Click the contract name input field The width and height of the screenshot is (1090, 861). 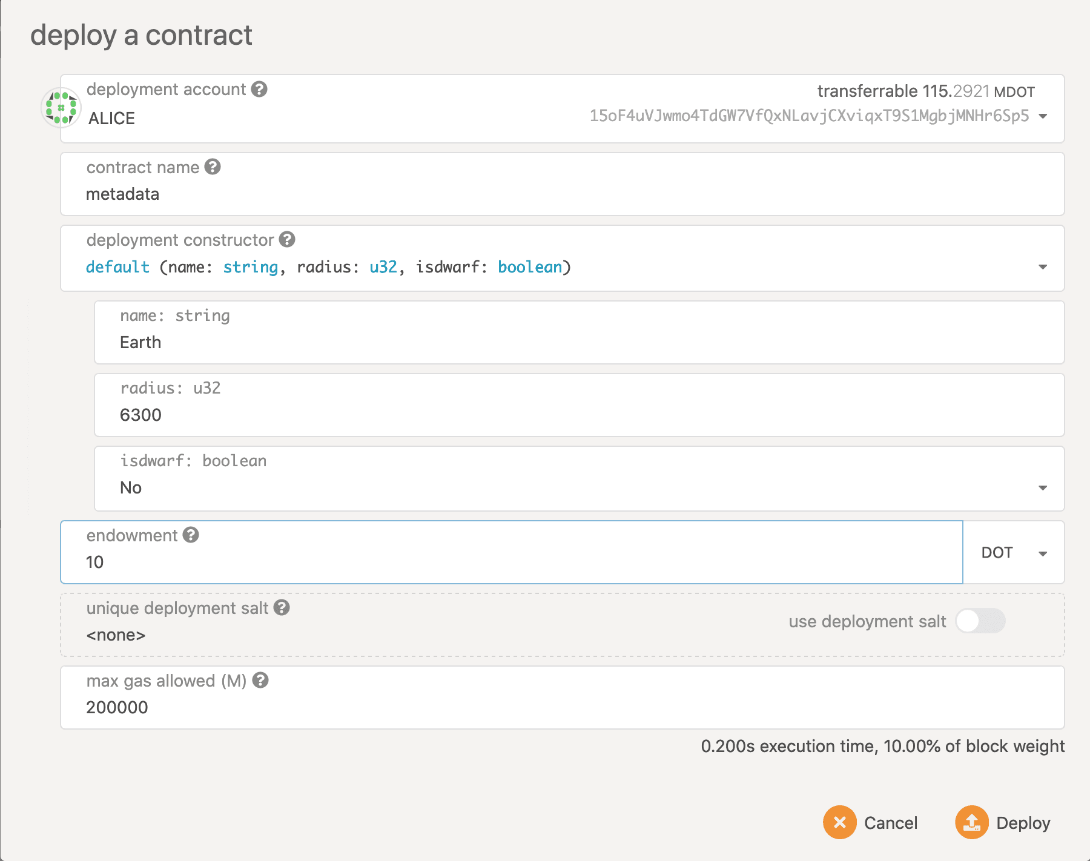(424, 194)
